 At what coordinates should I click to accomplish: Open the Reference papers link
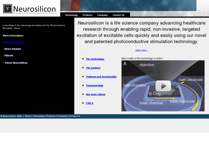15,42
